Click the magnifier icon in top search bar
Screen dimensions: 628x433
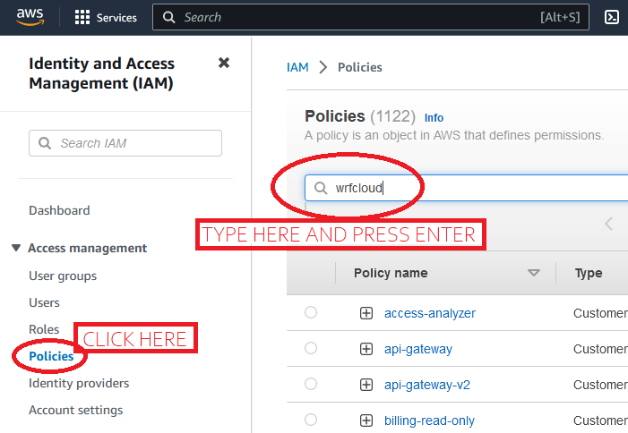click(x=169, y=17)
